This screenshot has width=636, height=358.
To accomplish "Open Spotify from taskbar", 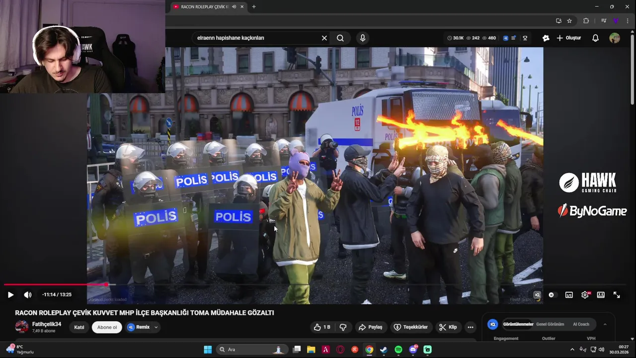I will (398, 350).
